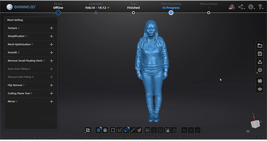This screenshot has height=141, width=267.
Task: Choose the line selection tool
Action: tap(133, 130)
